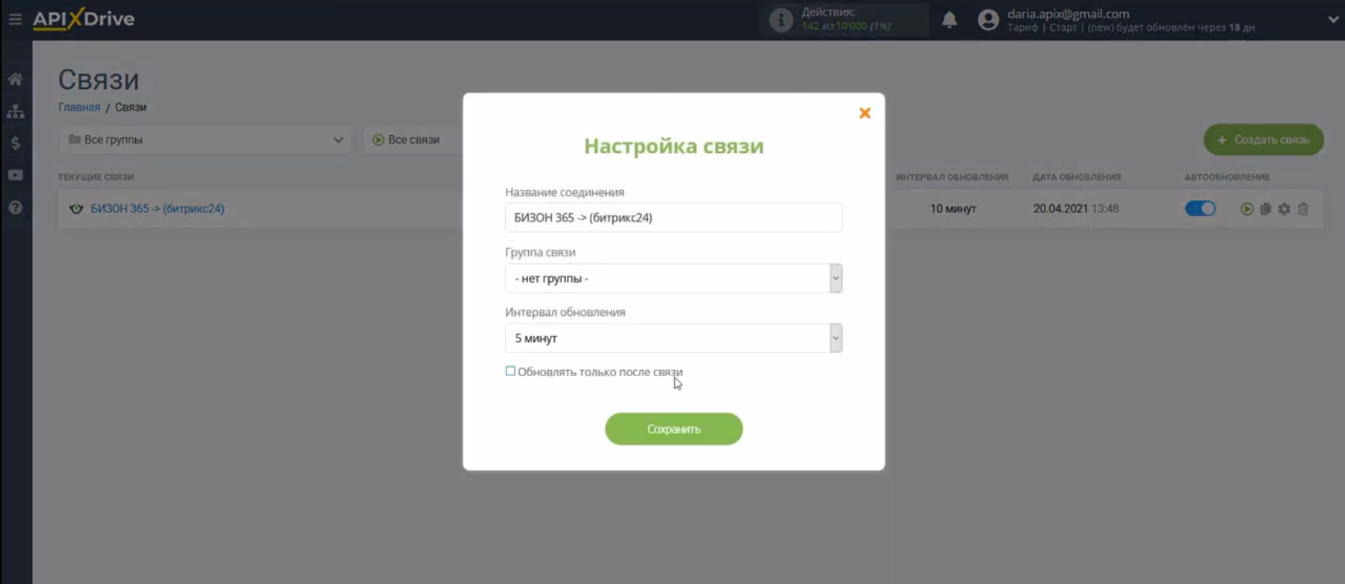Image resolution: width=1345 pixels, height=584 pixels.
Task: Toggle auto-update switch for БИЗОН 365 connection
Action: [x=1200, y=209]
